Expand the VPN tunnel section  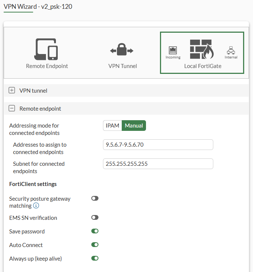point(12,90)
